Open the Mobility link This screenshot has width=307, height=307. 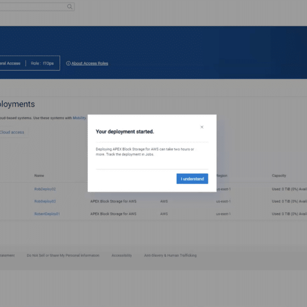tap(79, 118)
